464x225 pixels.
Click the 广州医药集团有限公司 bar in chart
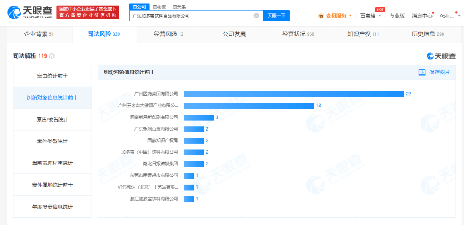(x=294, y=94)
